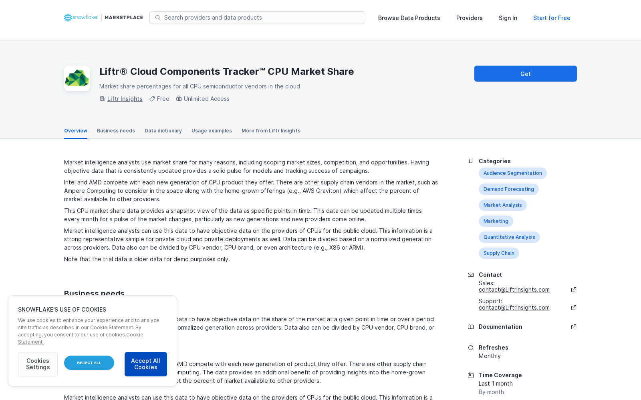Click Accept All Cookies button
The height and width of the screenshot is (400, 641).
coord(146,364)
